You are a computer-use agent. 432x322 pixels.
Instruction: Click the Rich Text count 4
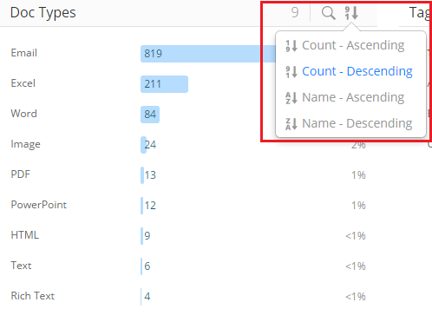(x=147, y=297)
